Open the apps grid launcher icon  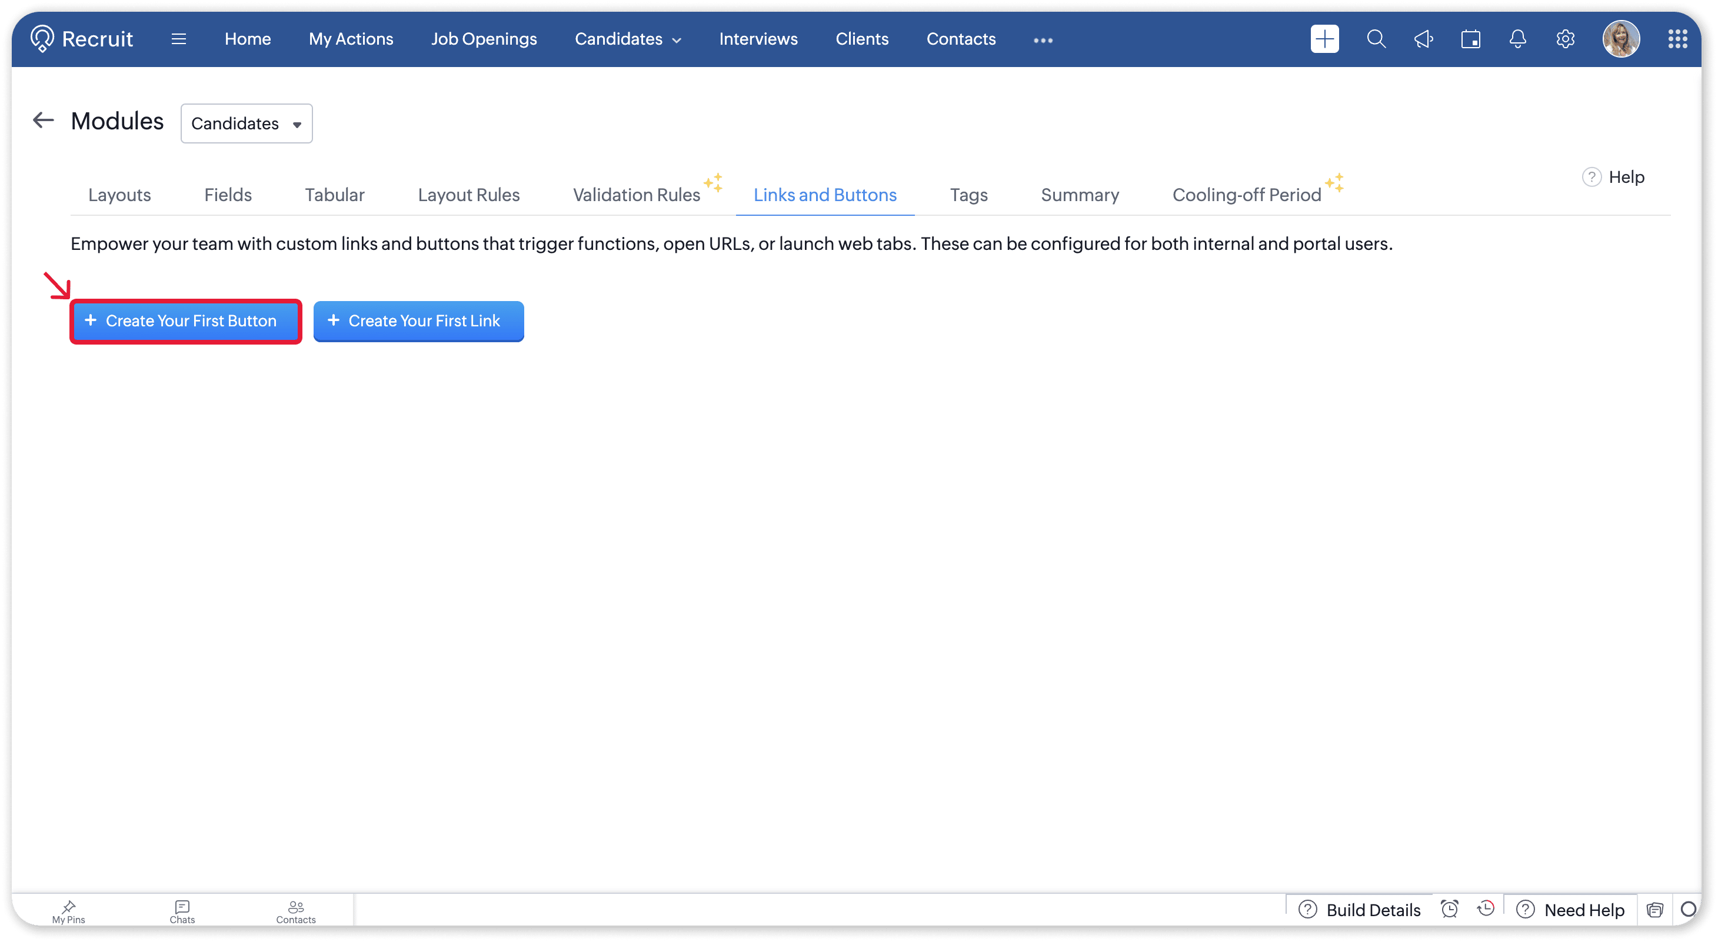pyautogui.click(x=1677, y=39)
